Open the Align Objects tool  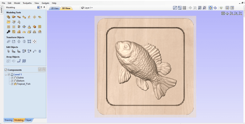[35, 42]
